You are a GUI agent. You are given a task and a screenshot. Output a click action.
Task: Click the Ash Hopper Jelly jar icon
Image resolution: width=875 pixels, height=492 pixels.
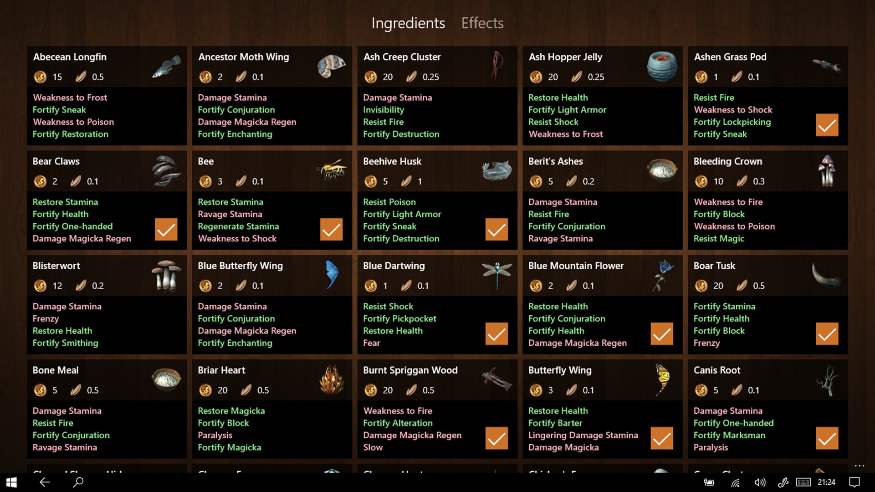click(x=660, y=66)
